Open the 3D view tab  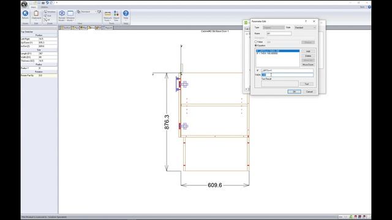[99, 28]
